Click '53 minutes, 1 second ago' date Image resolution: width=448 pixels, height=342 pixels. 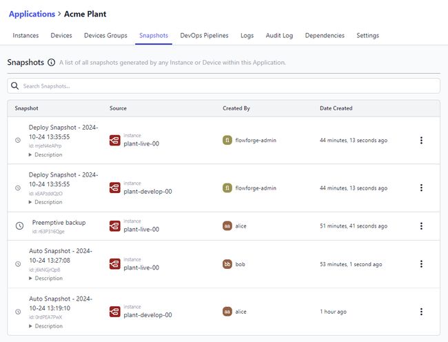351,264
